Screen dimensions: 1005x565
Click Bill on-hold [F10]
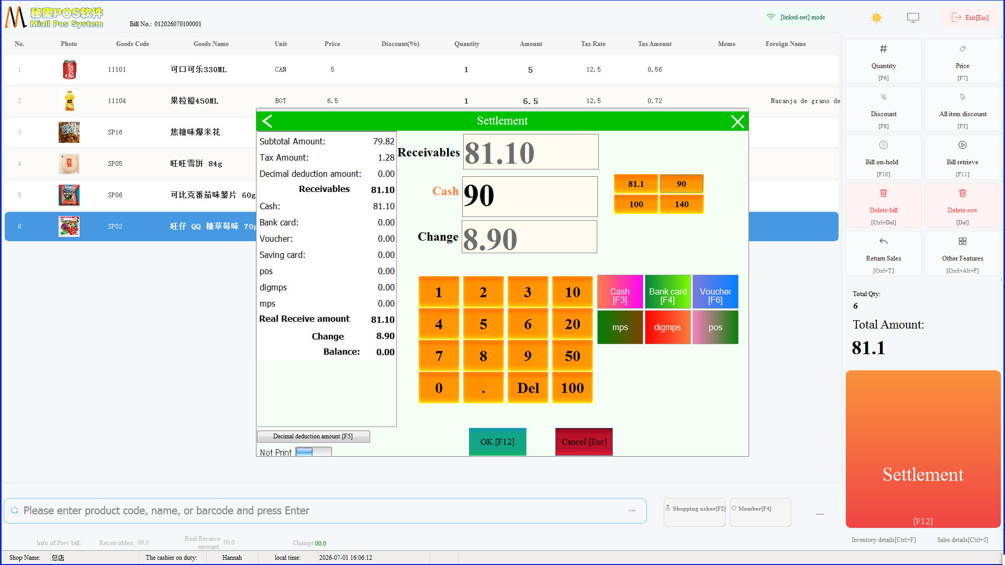(884, 157)
